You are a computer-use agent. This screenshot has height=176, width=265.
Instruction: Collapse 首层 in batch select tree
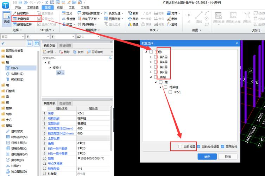[x=151, y=77]
